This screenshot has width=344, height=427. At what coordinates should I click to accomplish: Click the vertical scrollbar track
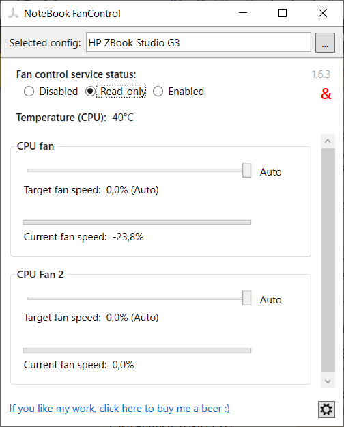(328, 260)
